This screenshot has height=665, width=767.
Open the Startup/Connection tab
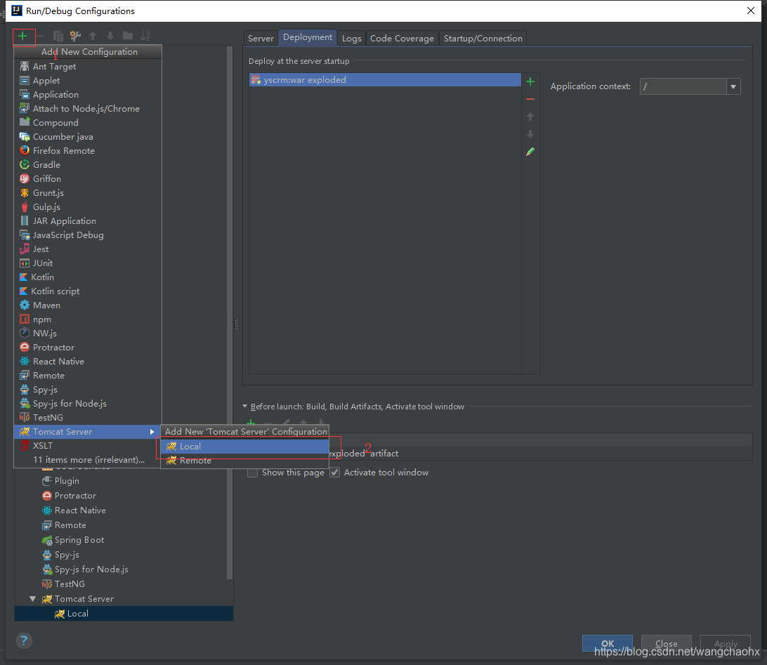[483, 38]
